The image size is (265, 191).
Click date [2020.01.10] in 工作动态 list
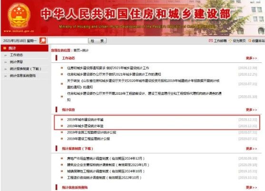coord(248,97)
